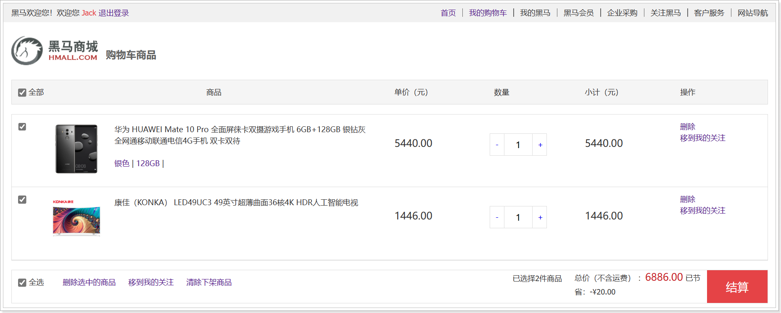Delete the KONKA TV item
Screen dimensions: 781x313
pyautogui.click(x=688, y=199)
